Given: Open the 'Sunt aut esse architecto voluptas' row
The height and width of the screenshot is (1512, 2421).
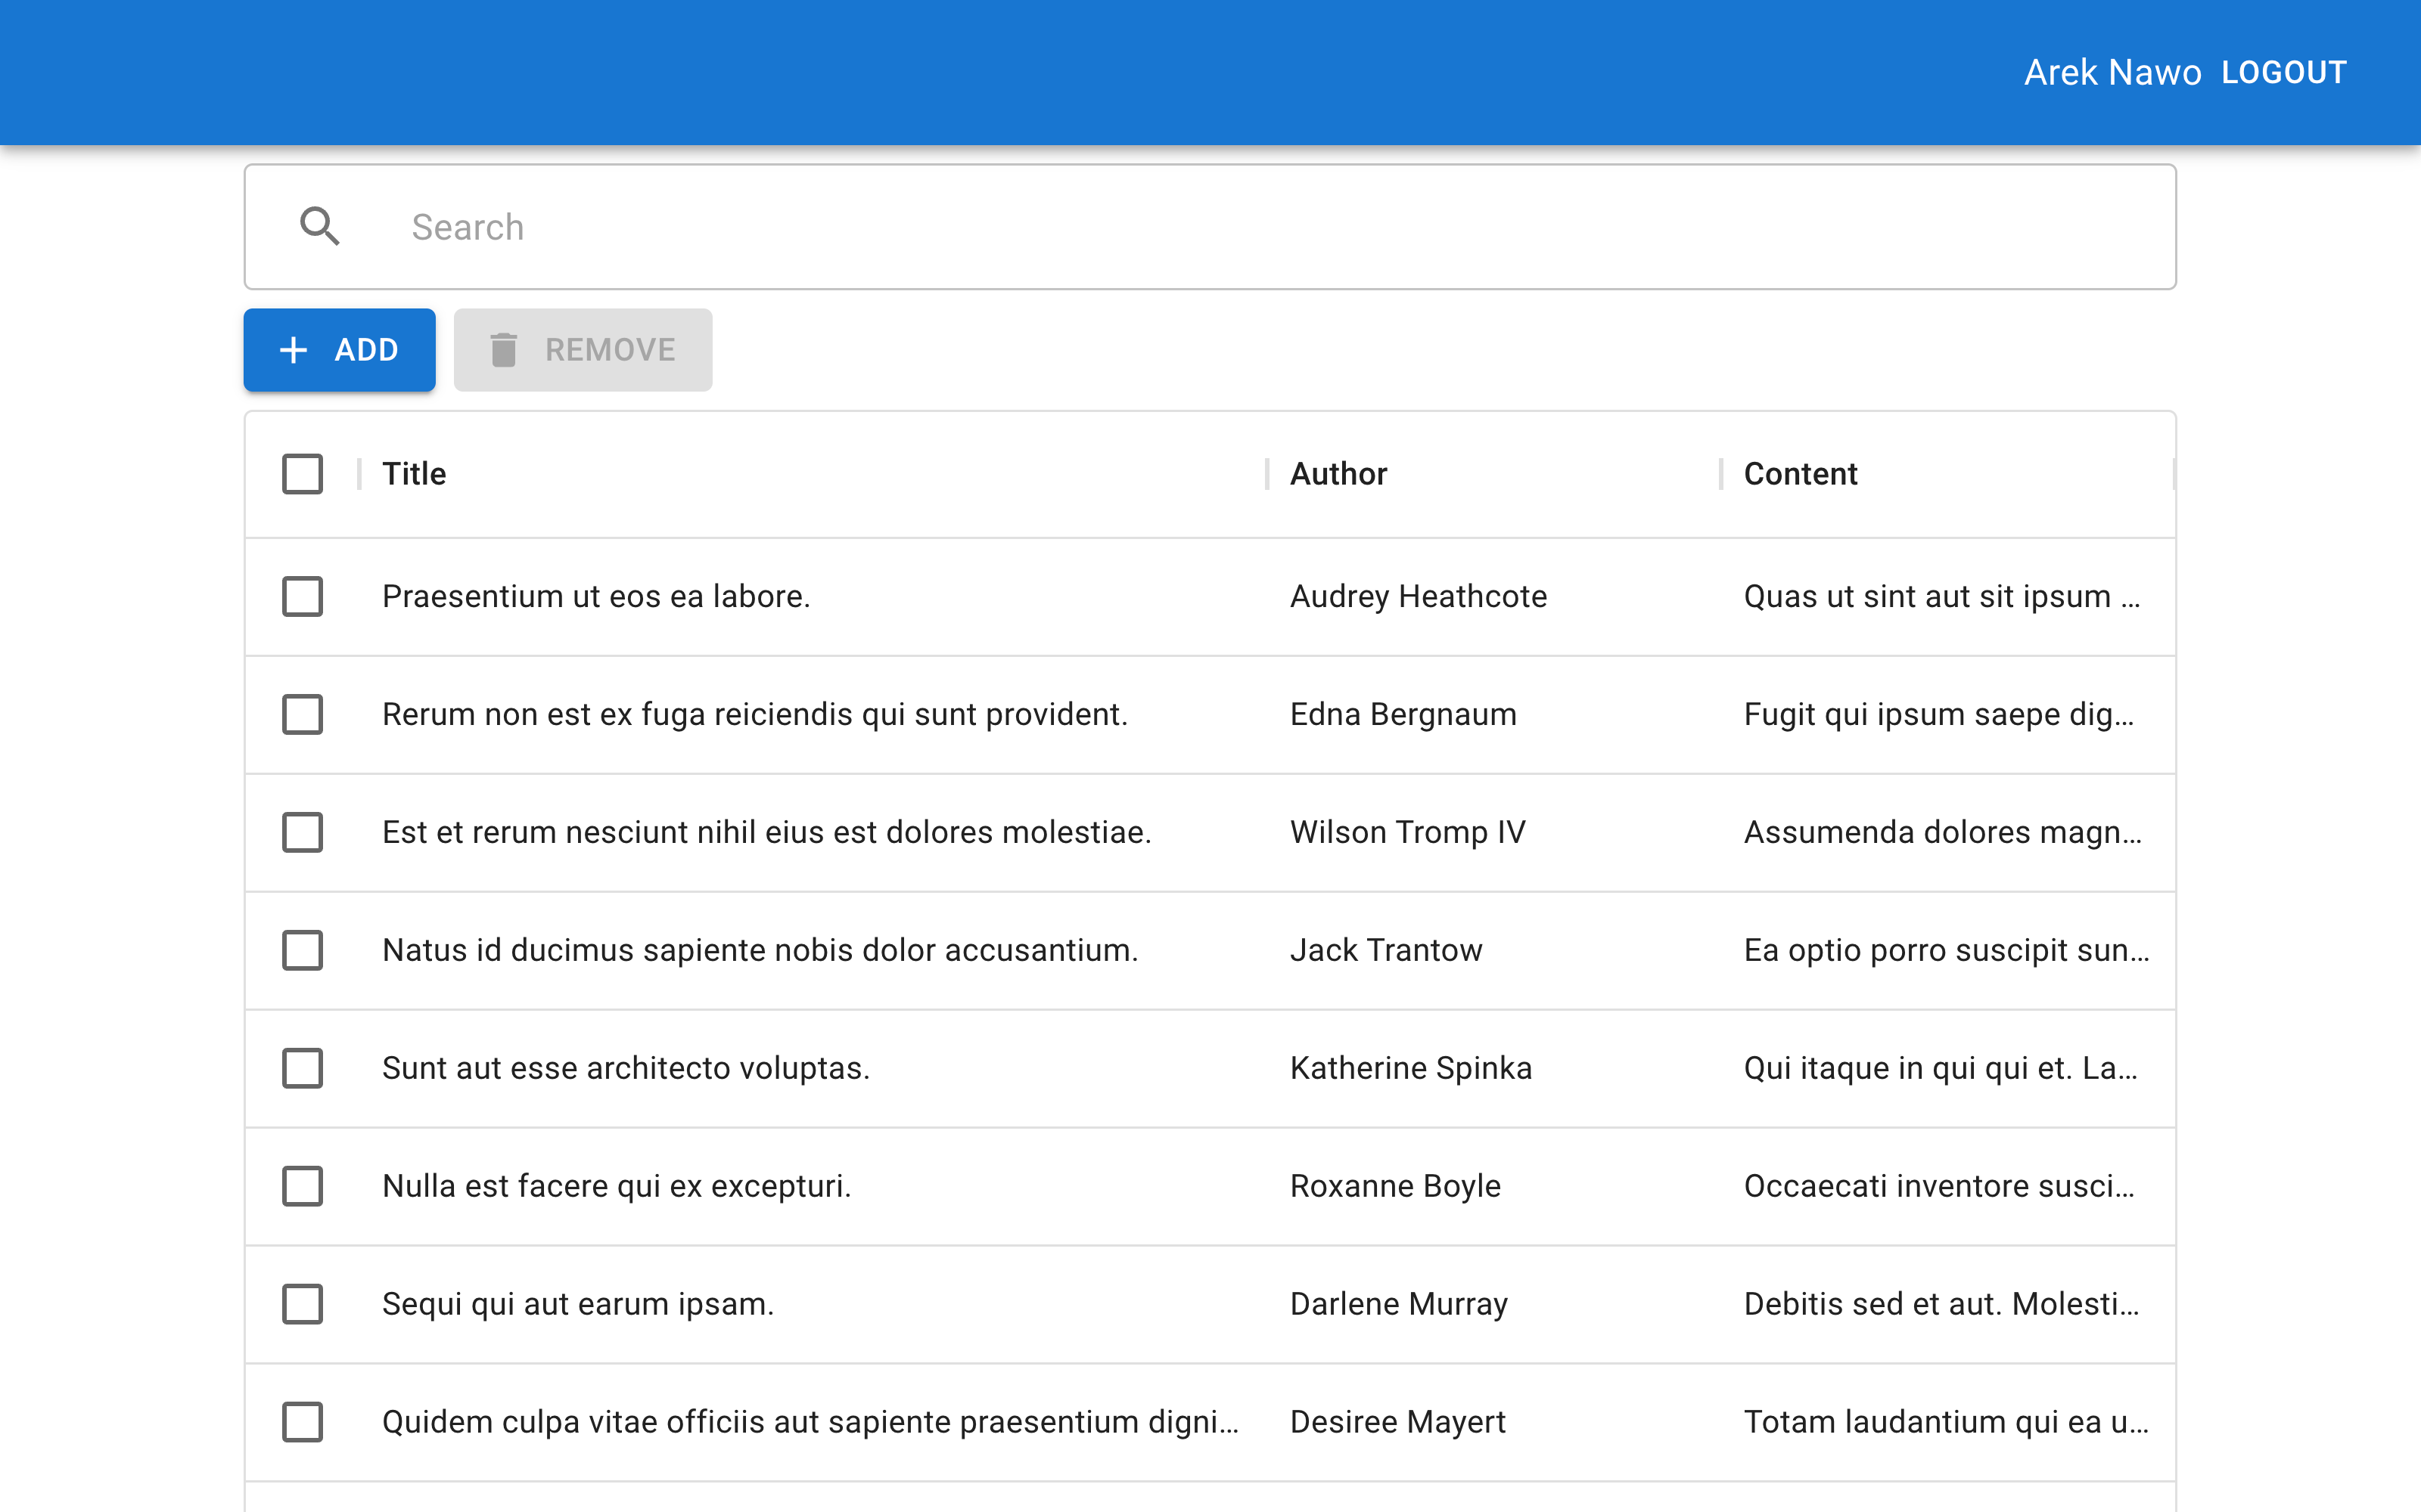Looking at the screenshot, I should (x=626, y=1068).
